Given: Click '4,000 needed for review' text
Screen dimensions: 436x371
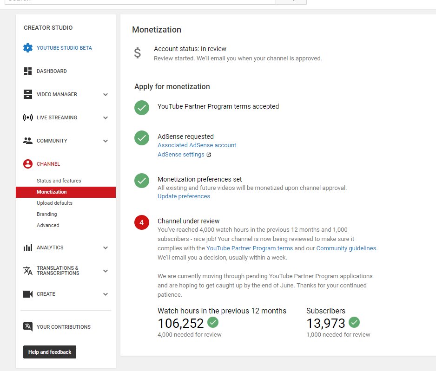Looking at the screenshot, I should point(190,335).
